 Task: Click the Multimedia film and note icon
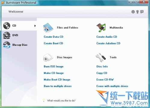[101, 28]
